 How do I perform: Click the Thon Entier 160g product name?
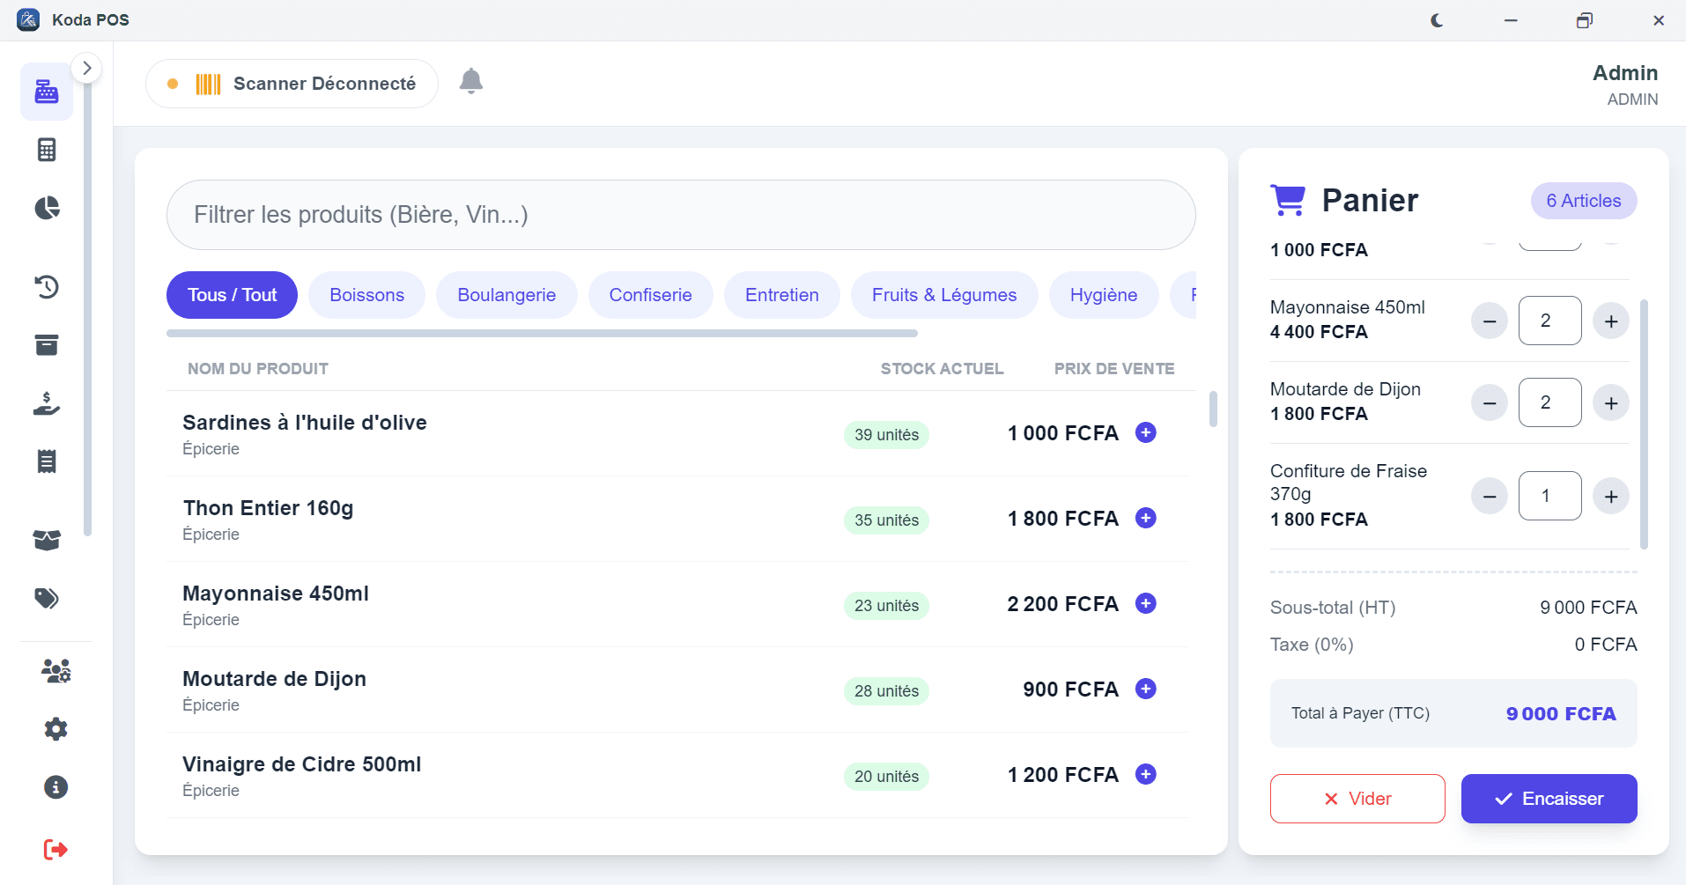[268, 508]
